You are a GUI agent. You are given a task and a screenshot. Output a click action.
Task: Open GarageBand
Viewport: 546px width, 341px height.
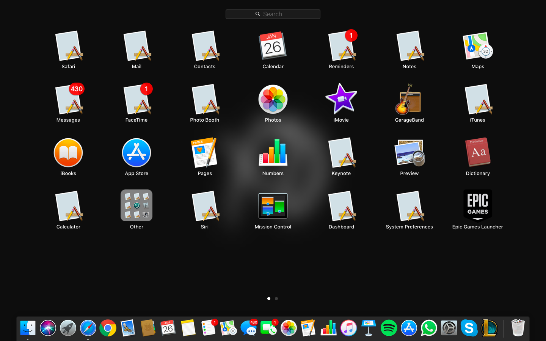coord(409,100)
